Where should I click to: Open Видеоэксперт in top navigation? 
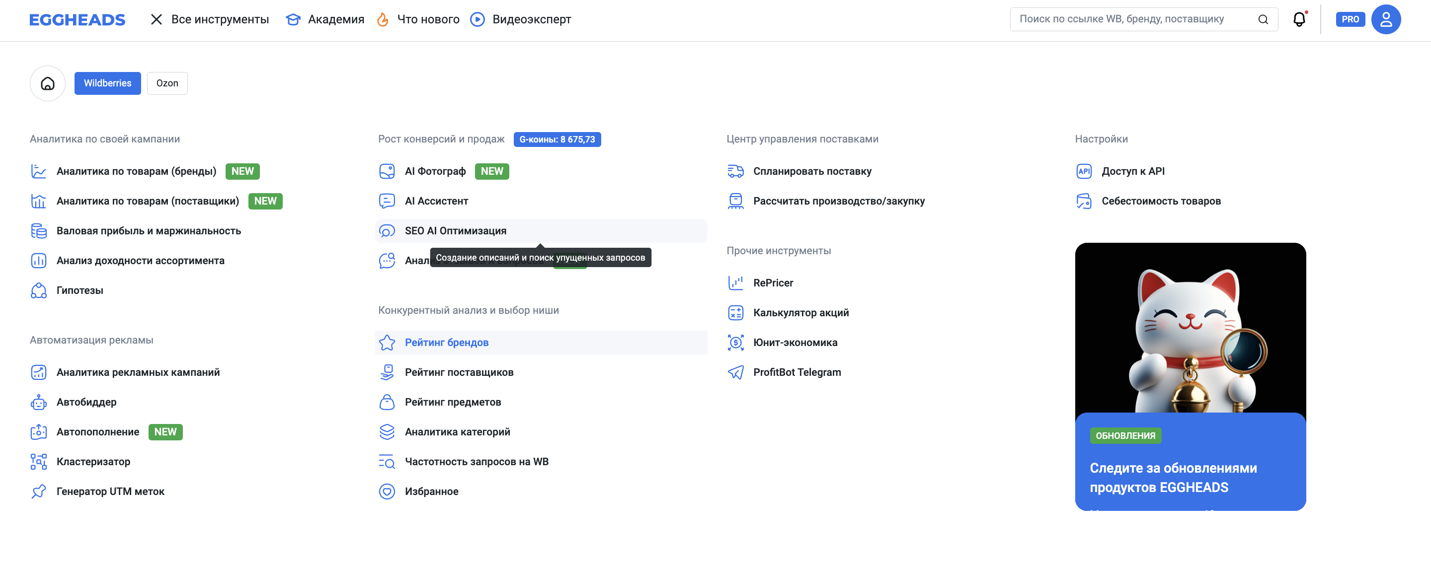pyautogui.click(x=532, y=19)
